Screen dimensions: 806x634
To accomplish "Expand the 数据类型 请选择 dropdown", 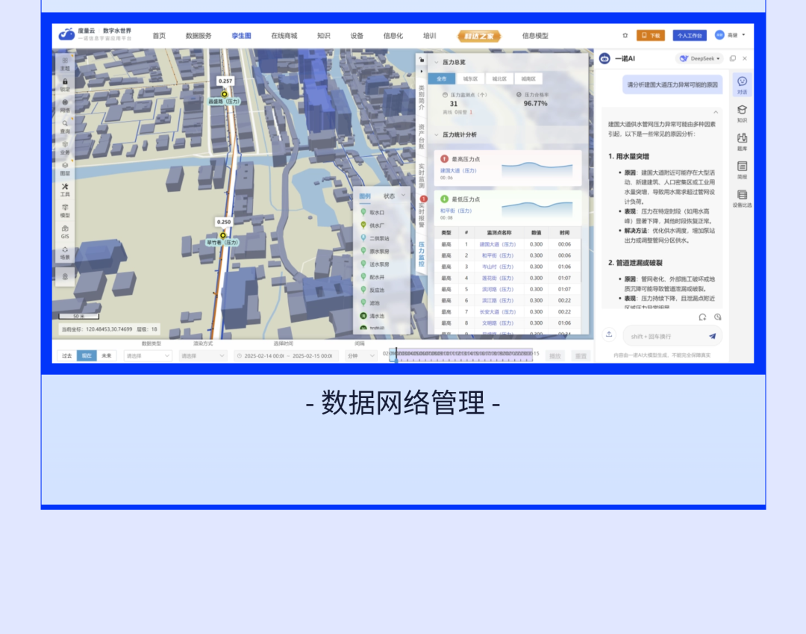I will pos(148,356).
